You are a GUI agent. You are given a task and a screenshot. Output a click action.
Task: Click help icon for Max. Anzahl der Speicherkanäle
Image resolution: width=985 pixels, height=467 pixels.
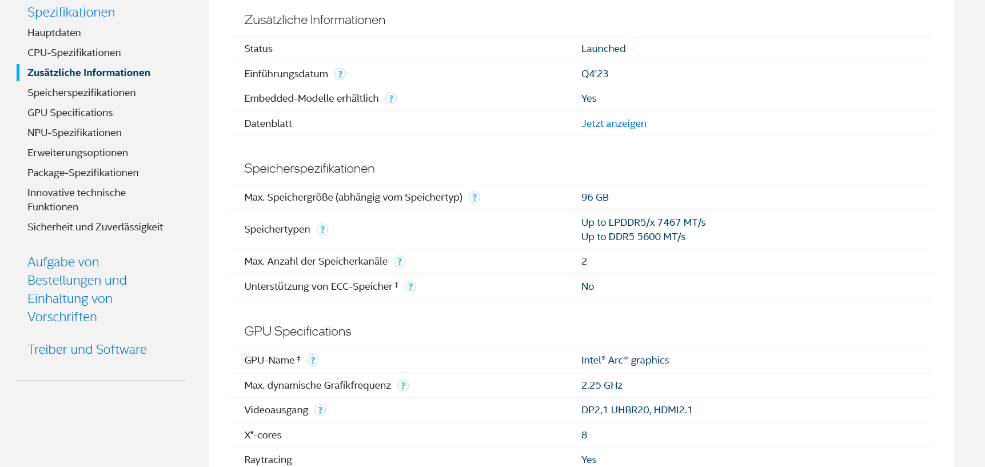(x=400, y=261)
